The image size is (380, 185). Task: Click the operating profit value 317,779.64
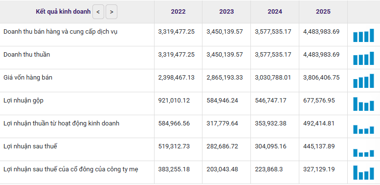[x=222, y=123]
